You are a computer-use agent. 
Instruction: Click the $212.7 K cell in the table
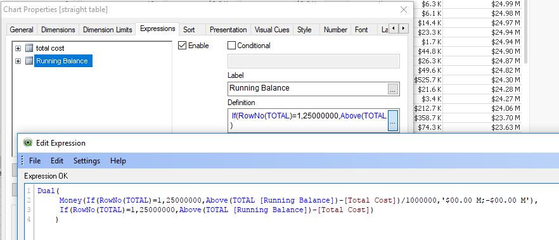pos(428,108)
